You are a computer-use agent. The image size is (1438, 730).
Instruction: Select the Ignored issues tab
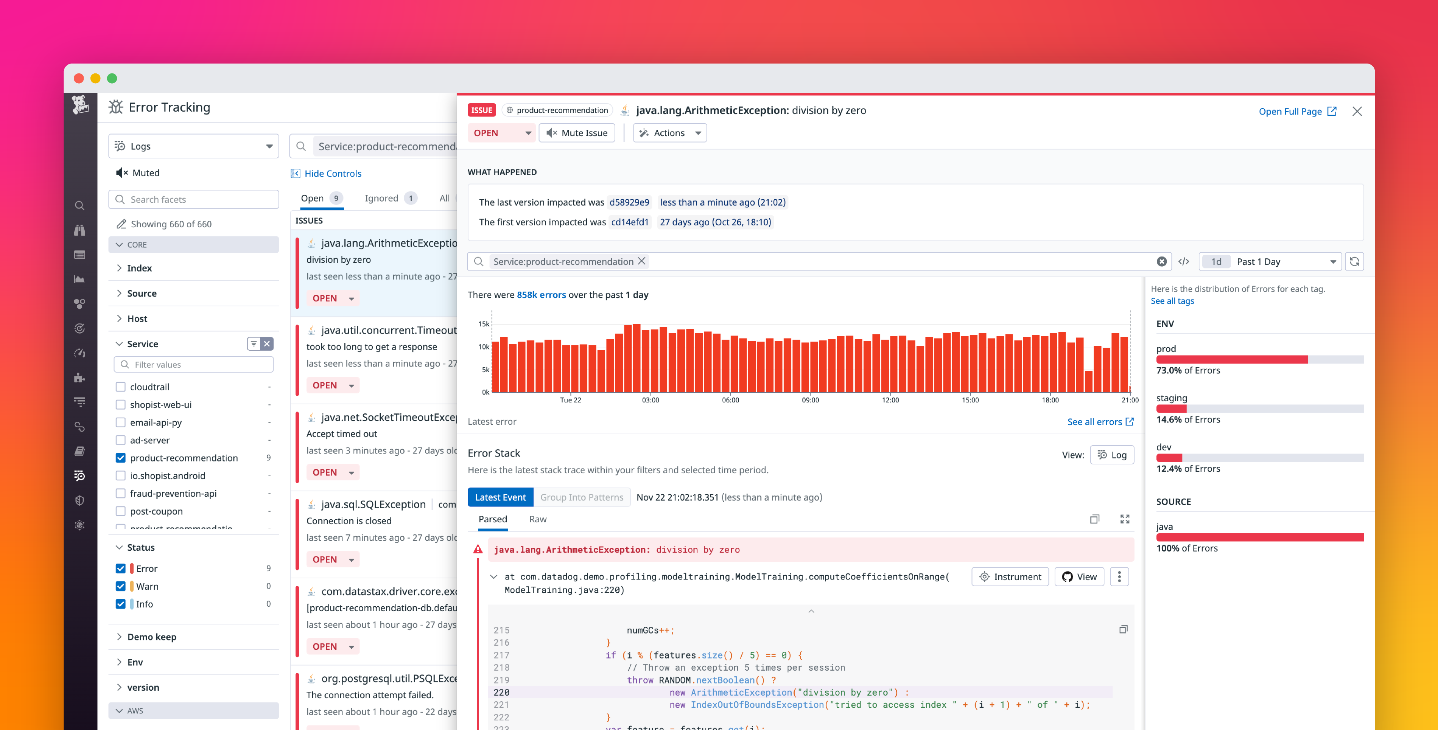click(382, 198)
